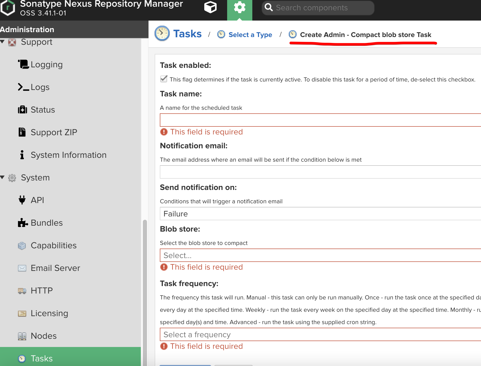The height and width of the screenshot is (366, 481).
Task: Click the Logging scroll icon
Action: pos(23,64)
